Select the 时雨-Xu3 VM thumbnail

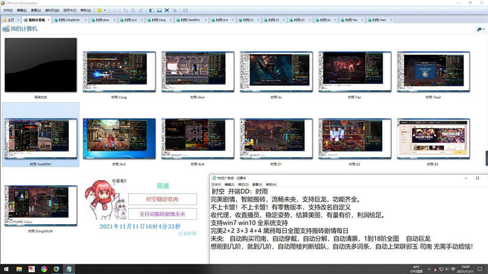coord(119,139)
